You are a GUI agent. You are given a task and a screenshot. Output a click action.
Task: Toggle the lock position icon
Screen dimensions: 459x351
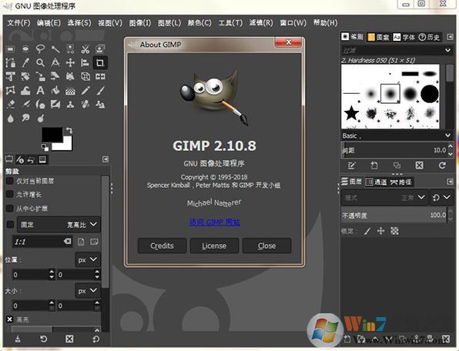[x=380, y=231]
